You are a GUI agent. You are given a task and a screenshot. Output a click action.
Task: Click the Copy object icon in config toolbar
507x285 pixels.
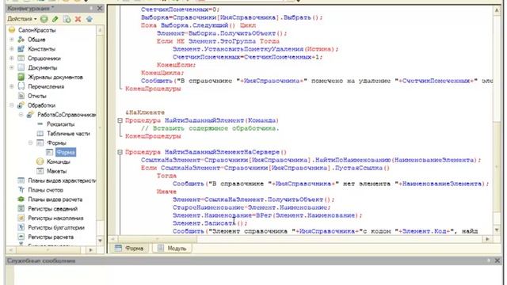67,19
